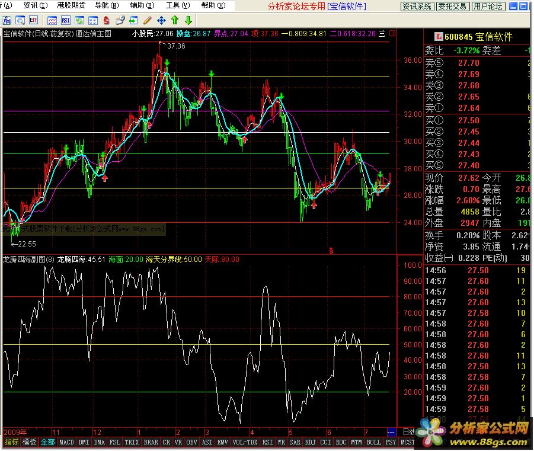534x451 pixels.
Task: Switch to the VR indicator tab
Action: [x=178, y=442]
